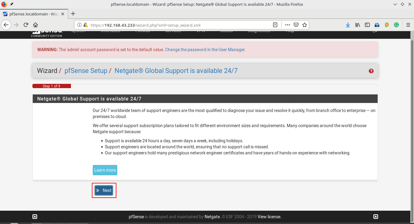The width and height of the screenshot is (414, 224).
Task: Open the View license link
Action: (269, 217)
